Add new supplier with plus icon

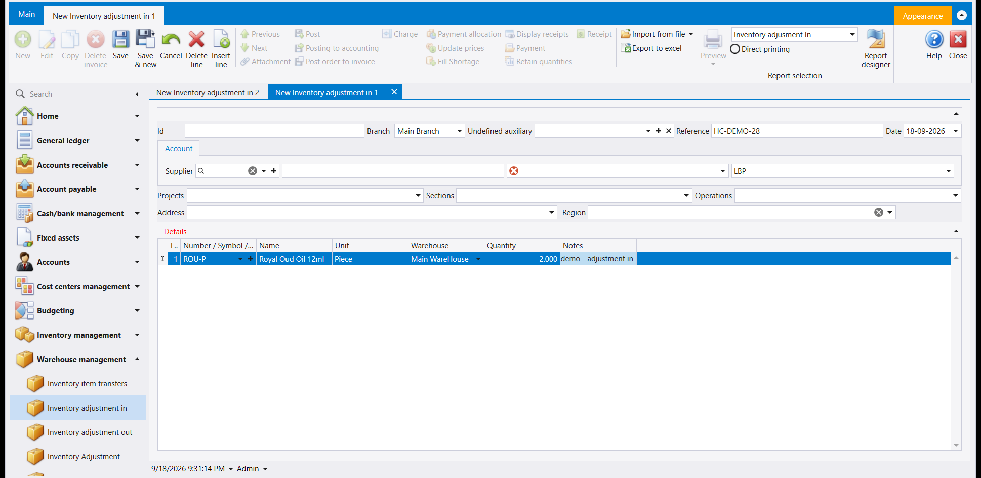(x=274, y=171)
